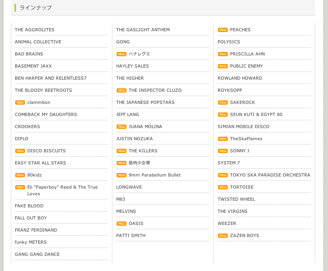
Task: Select POLYSICS in the lineup
Action: click(229, 42)
